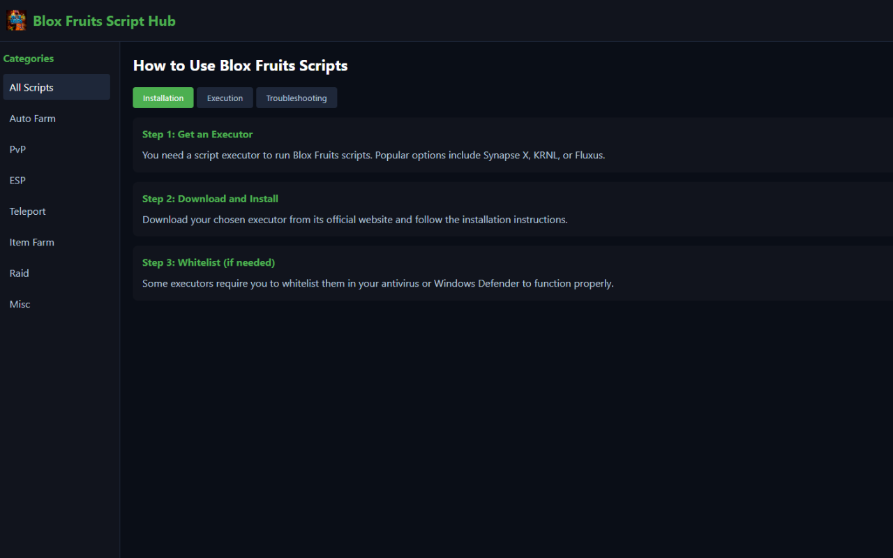Click the Categories sidebar heading
The height and width of the screenshot is (558, 893).
coord(28,59)
